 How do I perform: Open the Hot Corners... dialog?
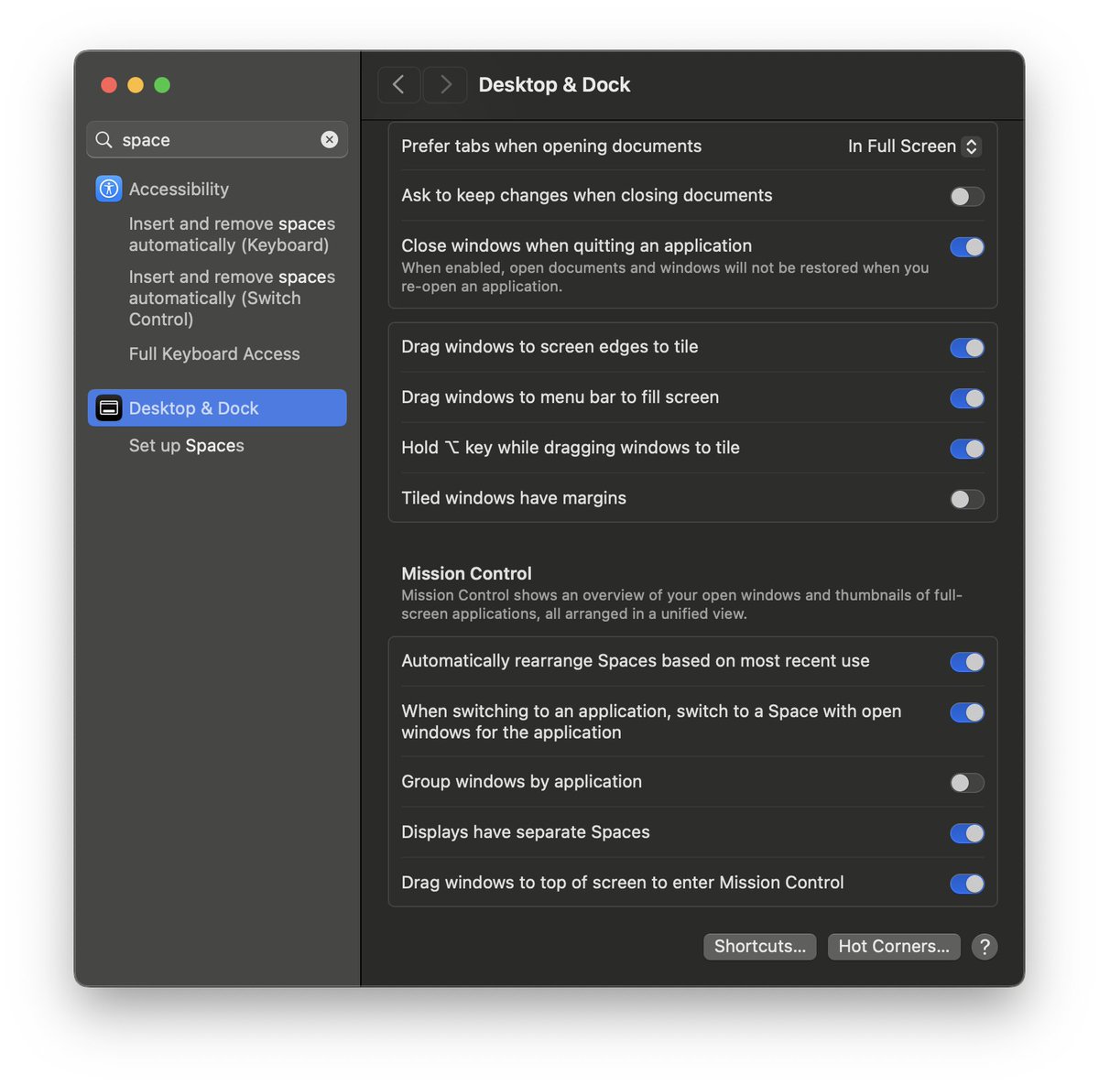coord(894,946)
